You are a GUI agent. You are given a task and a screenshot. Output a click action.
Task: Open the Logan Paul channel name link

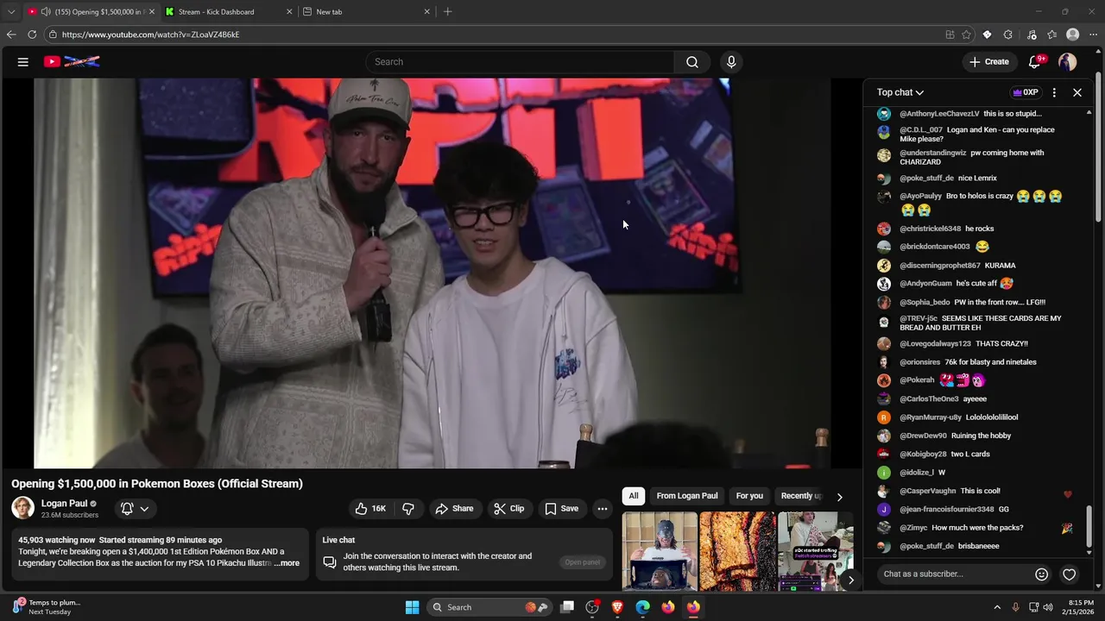tap(64, 504)
